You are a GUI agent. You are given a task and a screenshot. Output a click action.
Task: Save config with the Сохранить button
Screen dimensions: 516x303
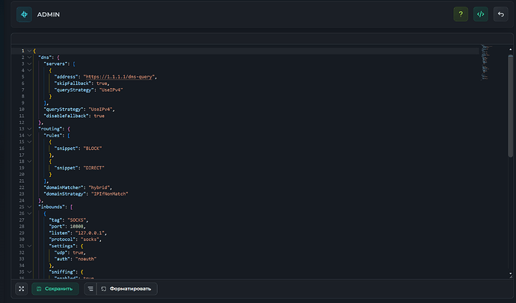(x=55, y=289)
